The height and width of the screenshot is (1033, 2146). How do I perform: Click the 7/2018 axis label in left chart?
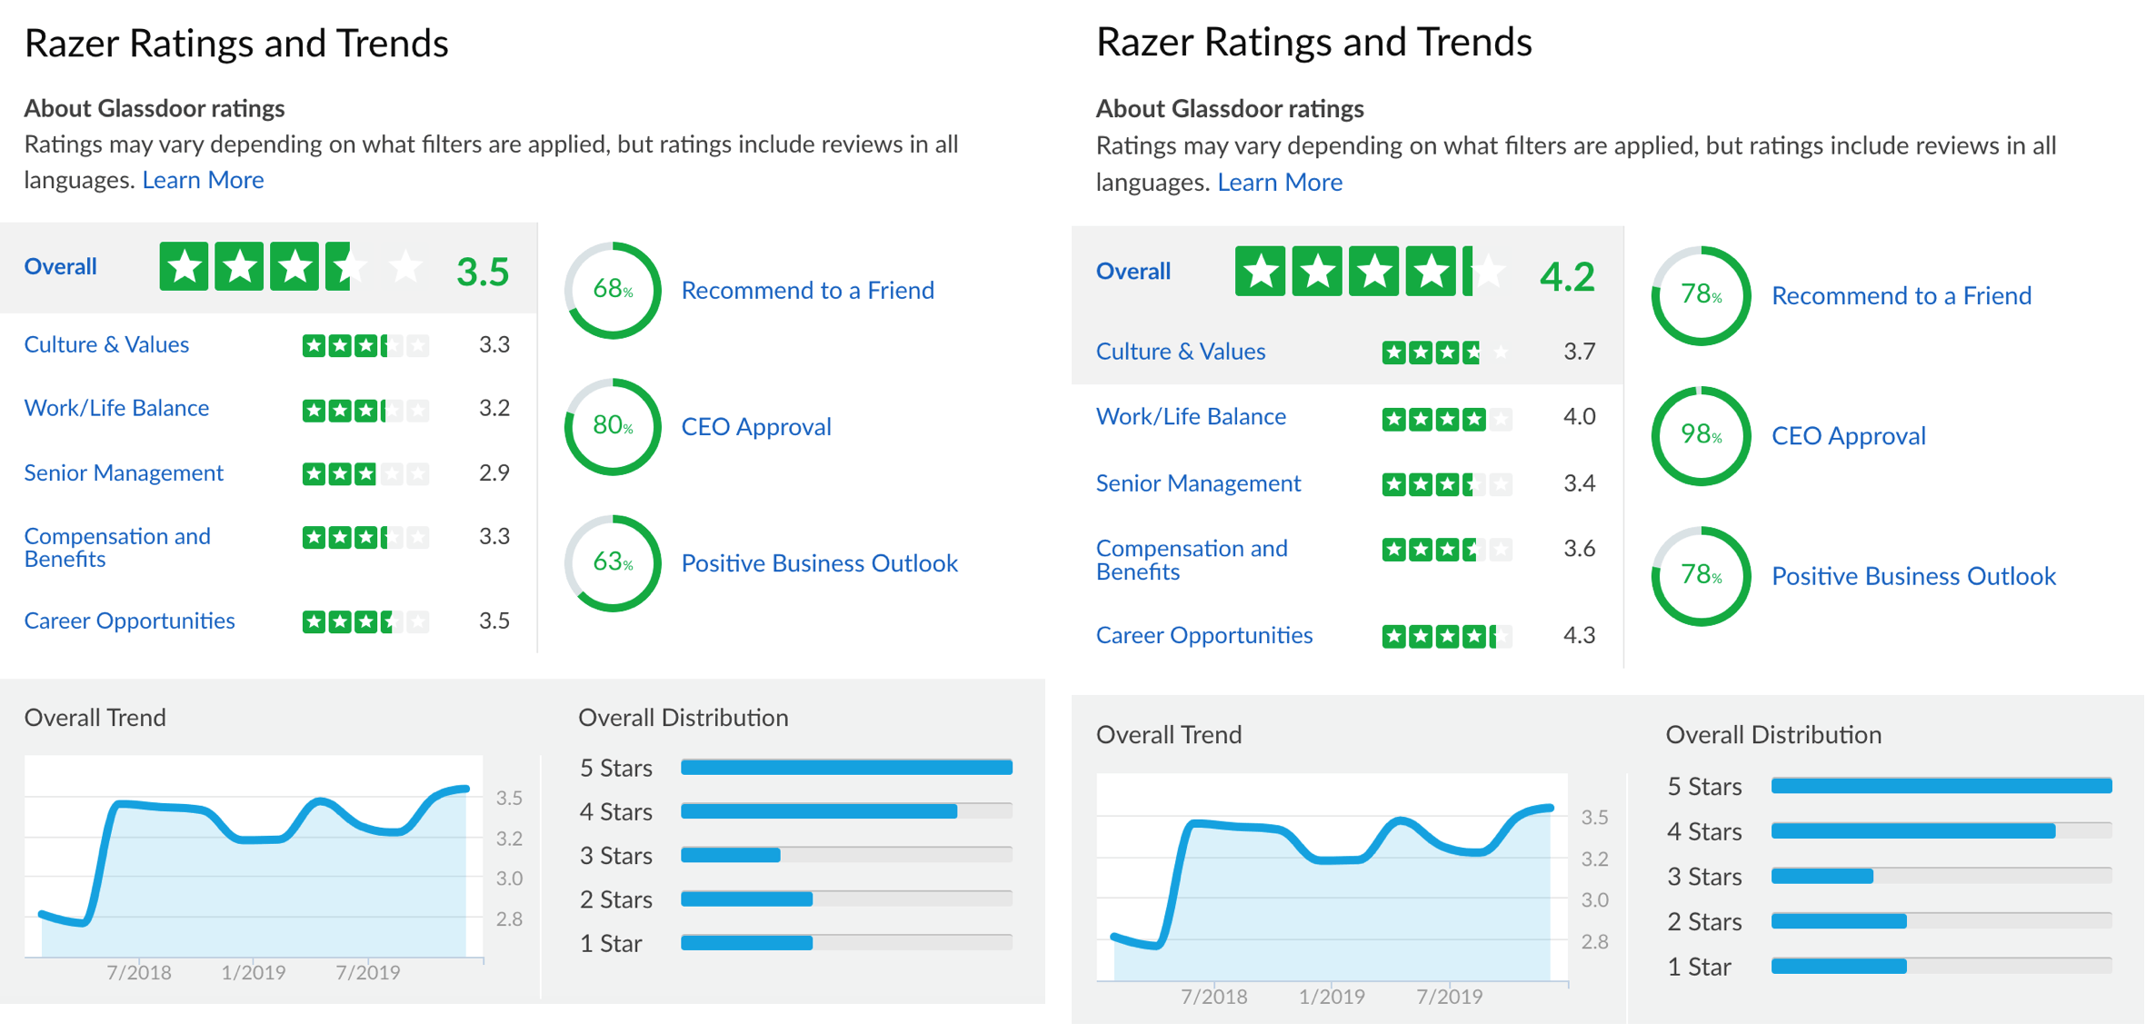coord(139,973)
